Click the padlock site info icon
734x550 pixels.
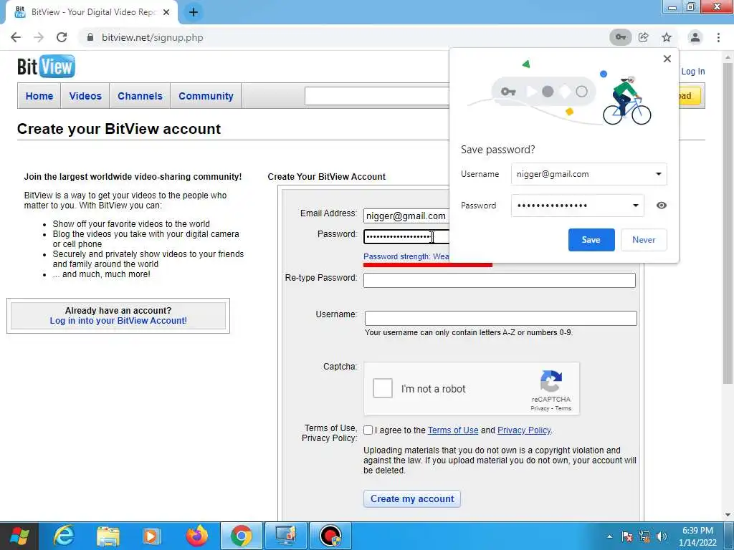90,37
